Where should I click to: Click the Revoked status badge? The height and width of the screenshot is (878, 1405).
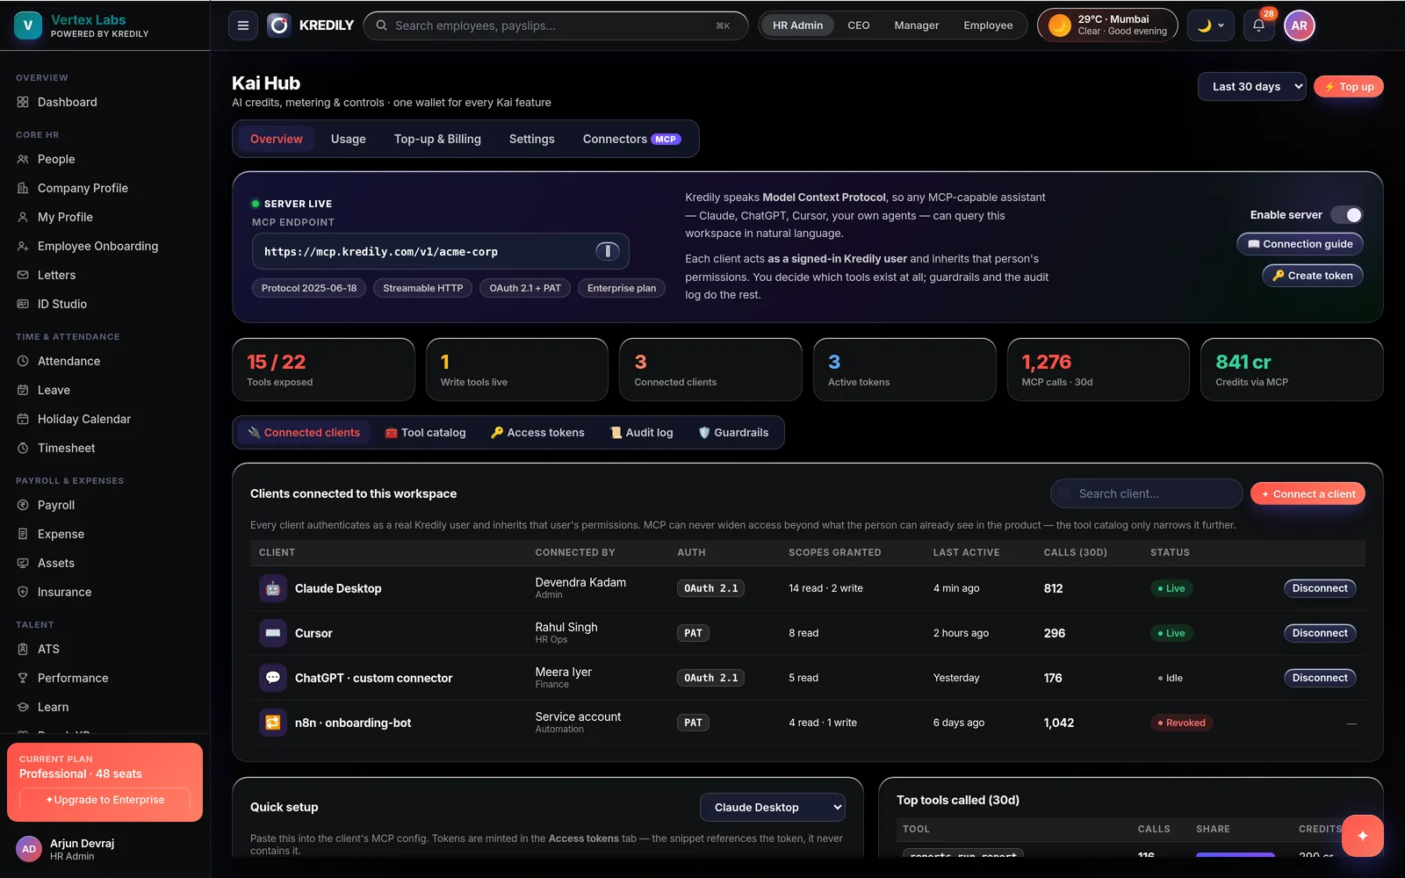[x=1181, y=723]
